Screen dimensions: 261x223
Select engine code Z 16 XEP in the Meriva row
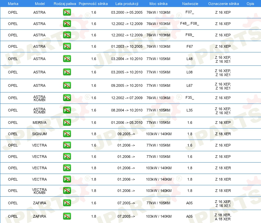point(223,123)
